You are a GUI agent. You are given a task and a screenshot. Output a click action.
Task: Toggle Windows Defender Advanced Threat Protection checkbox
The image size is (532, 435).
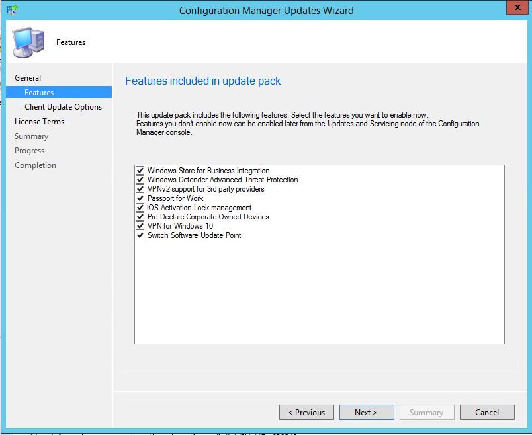pyautogui.click(x=140, y=180)
